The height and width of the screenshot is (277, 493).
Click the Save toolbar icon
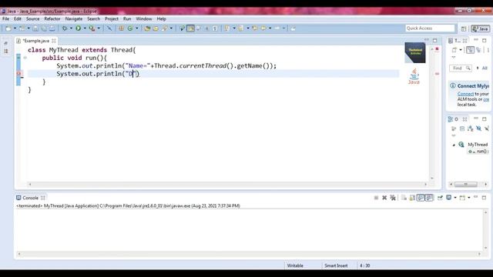(35, 28)
